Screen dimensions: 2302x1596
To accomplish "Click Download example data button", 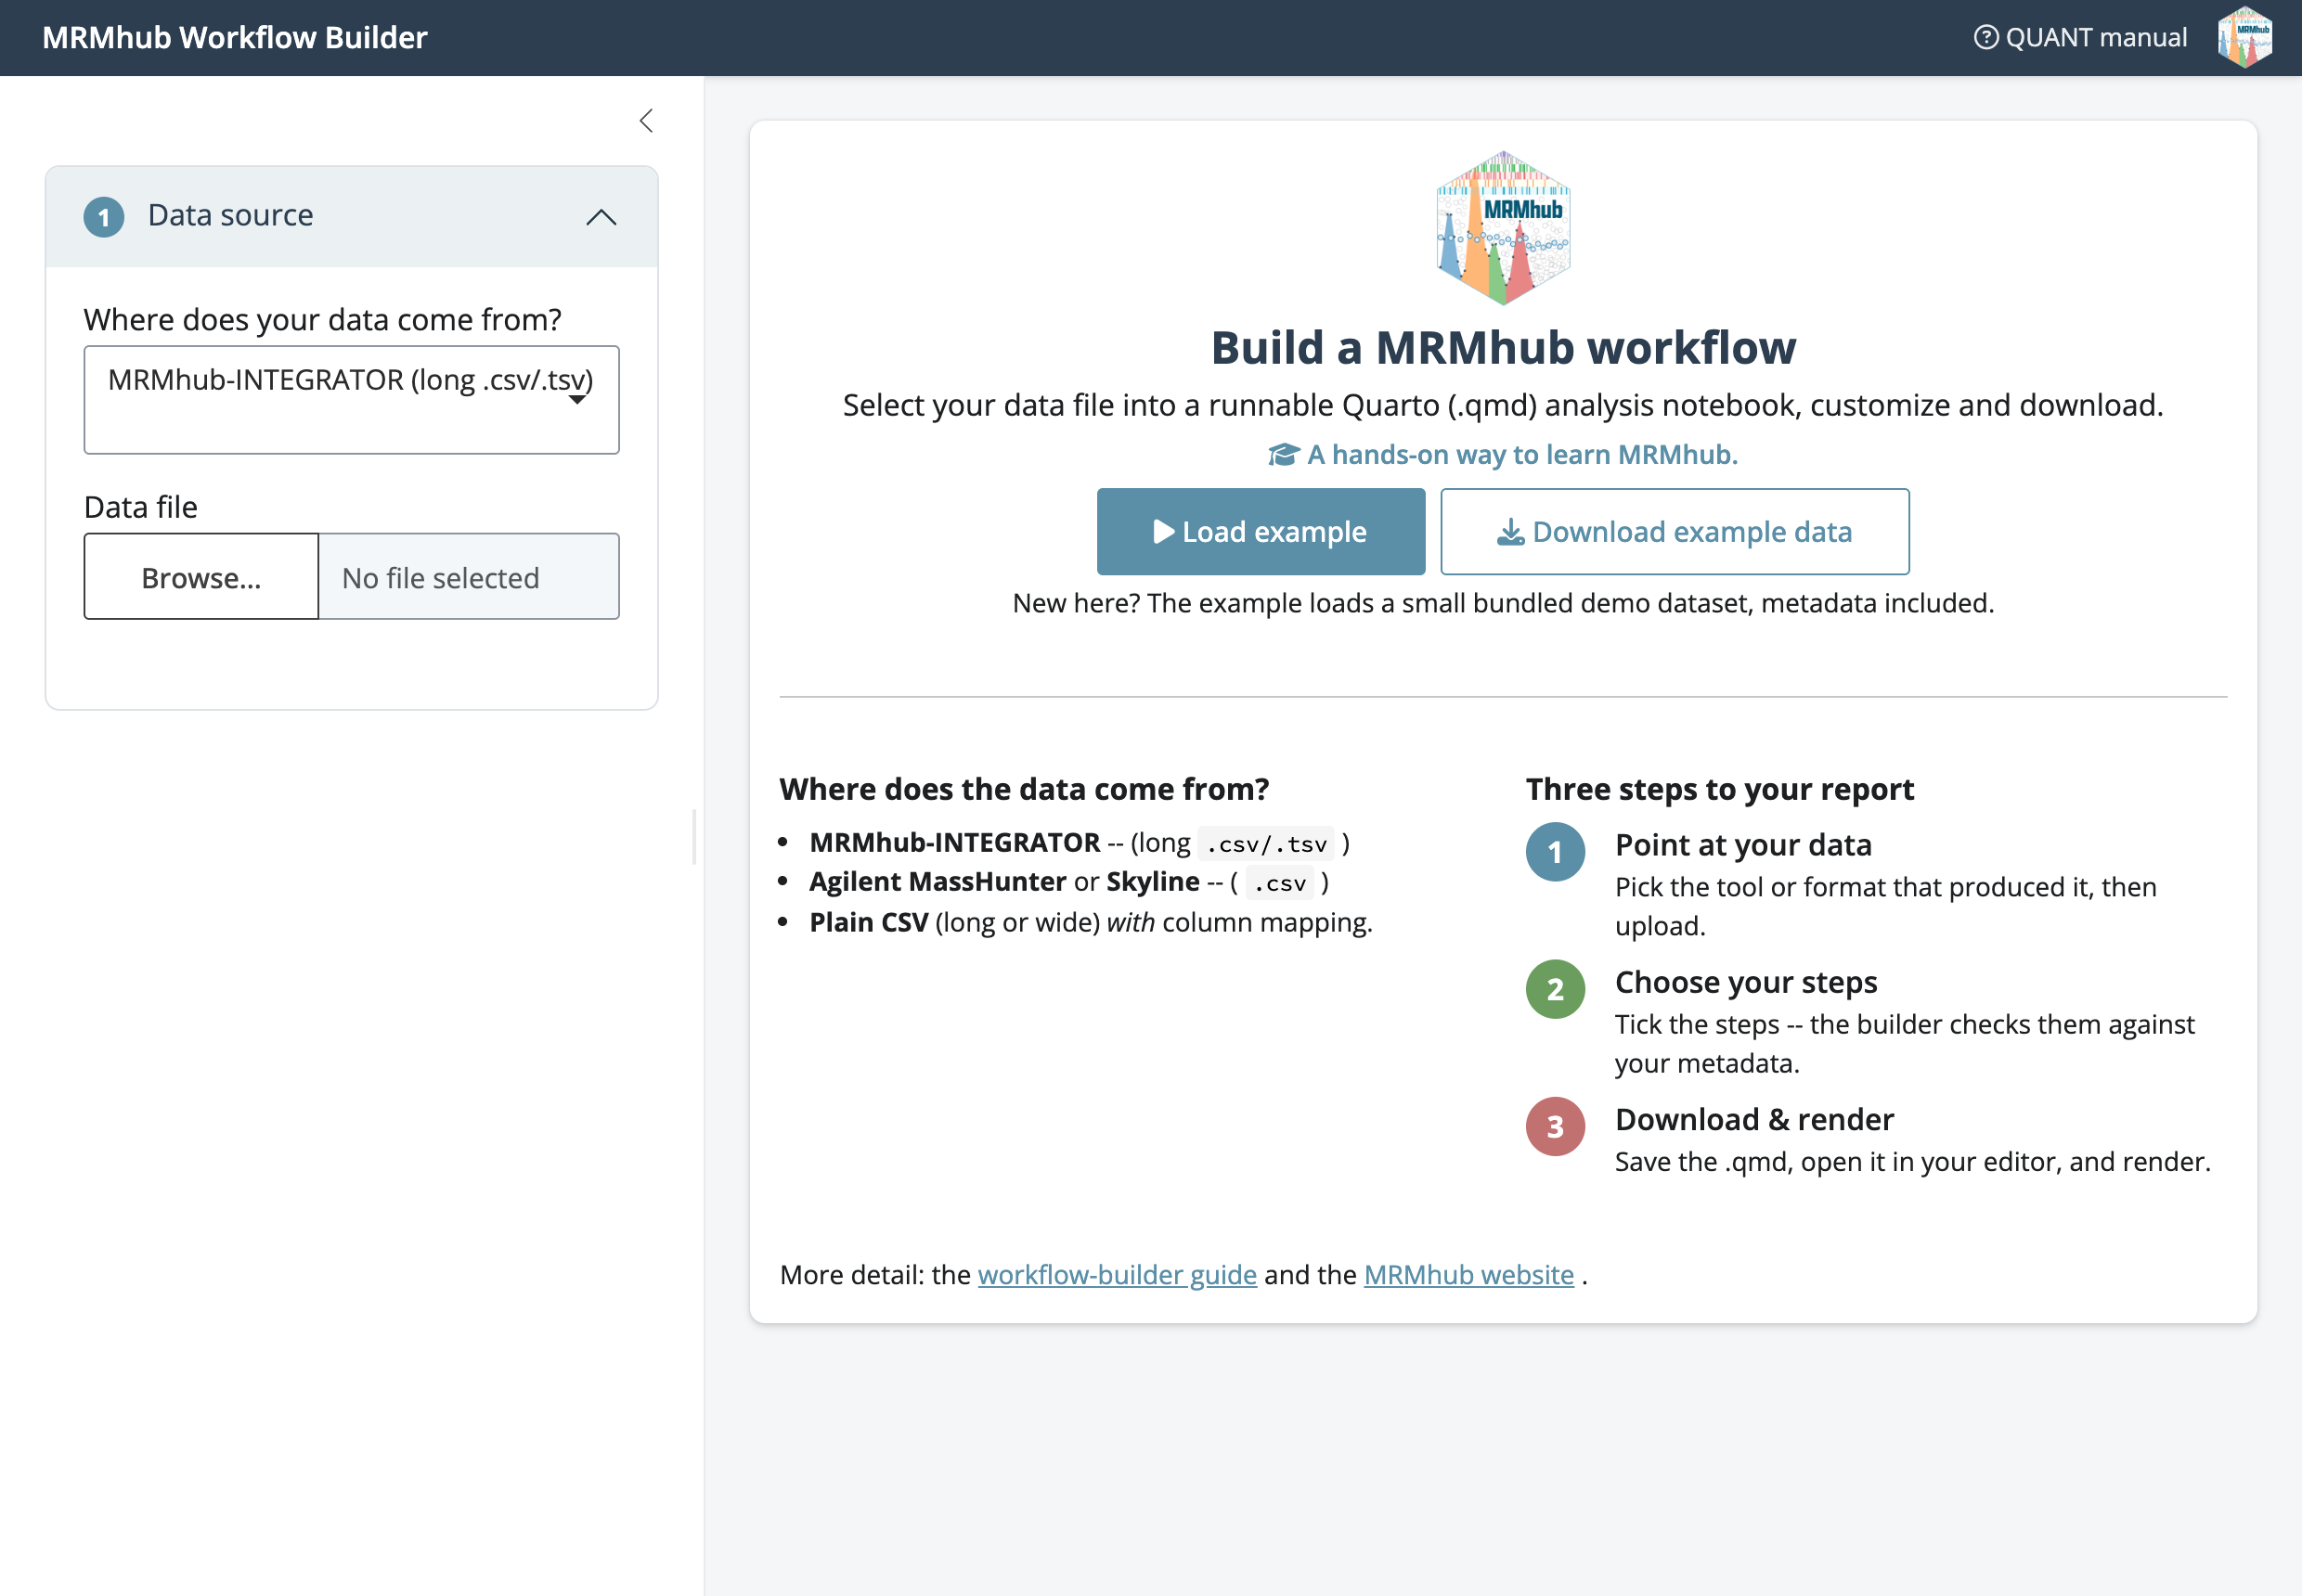I will click(1674, 532).
